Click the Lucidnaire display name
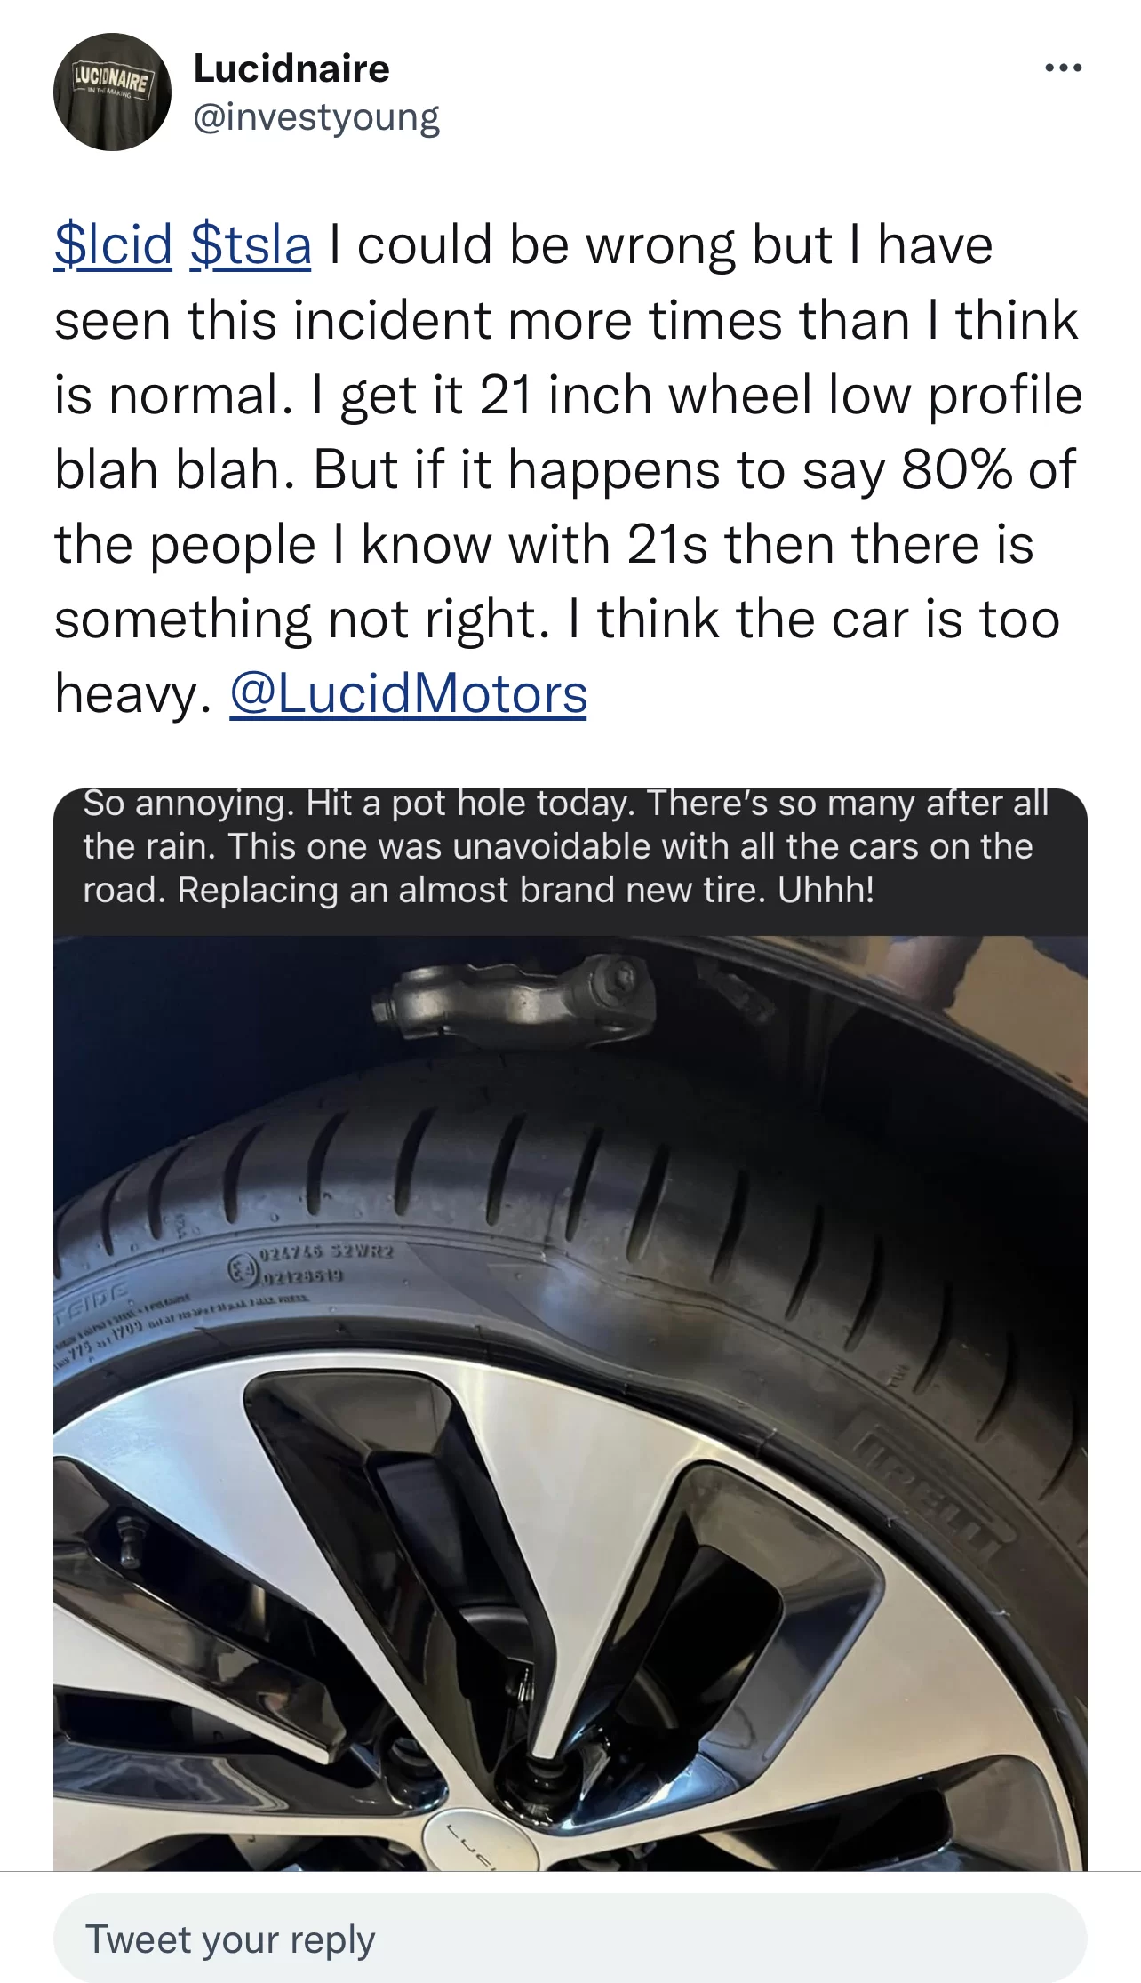The image size is (1141, 1983). tap(291, 68)
